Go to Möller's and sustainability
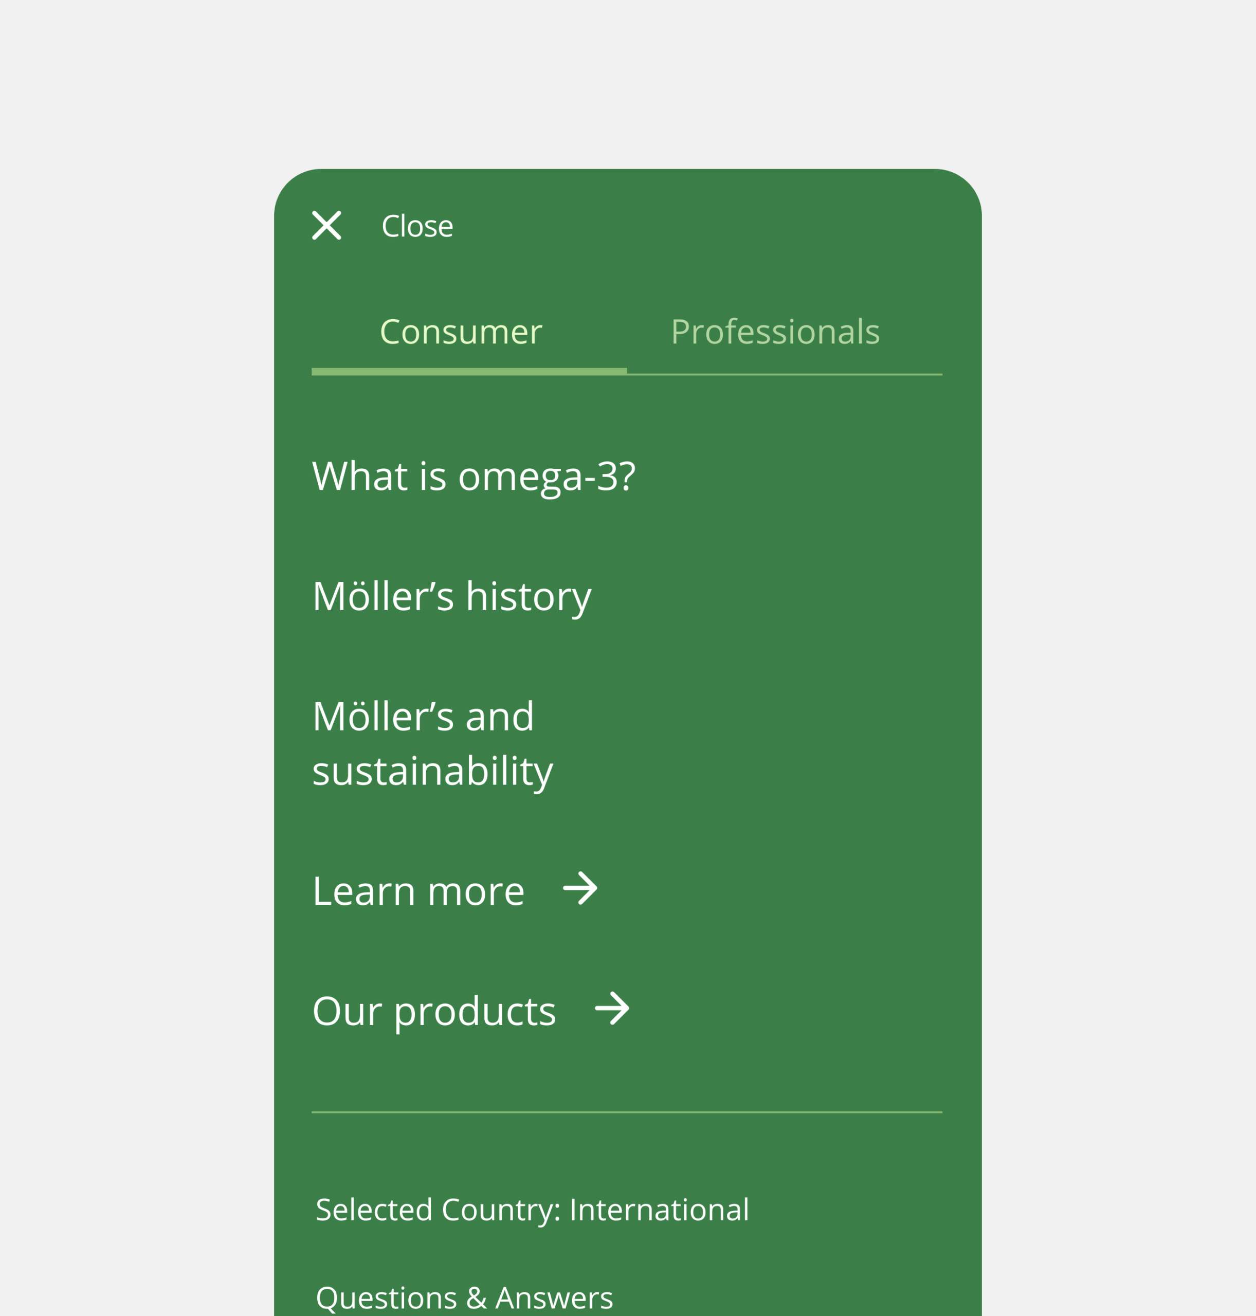 [432, 744]
